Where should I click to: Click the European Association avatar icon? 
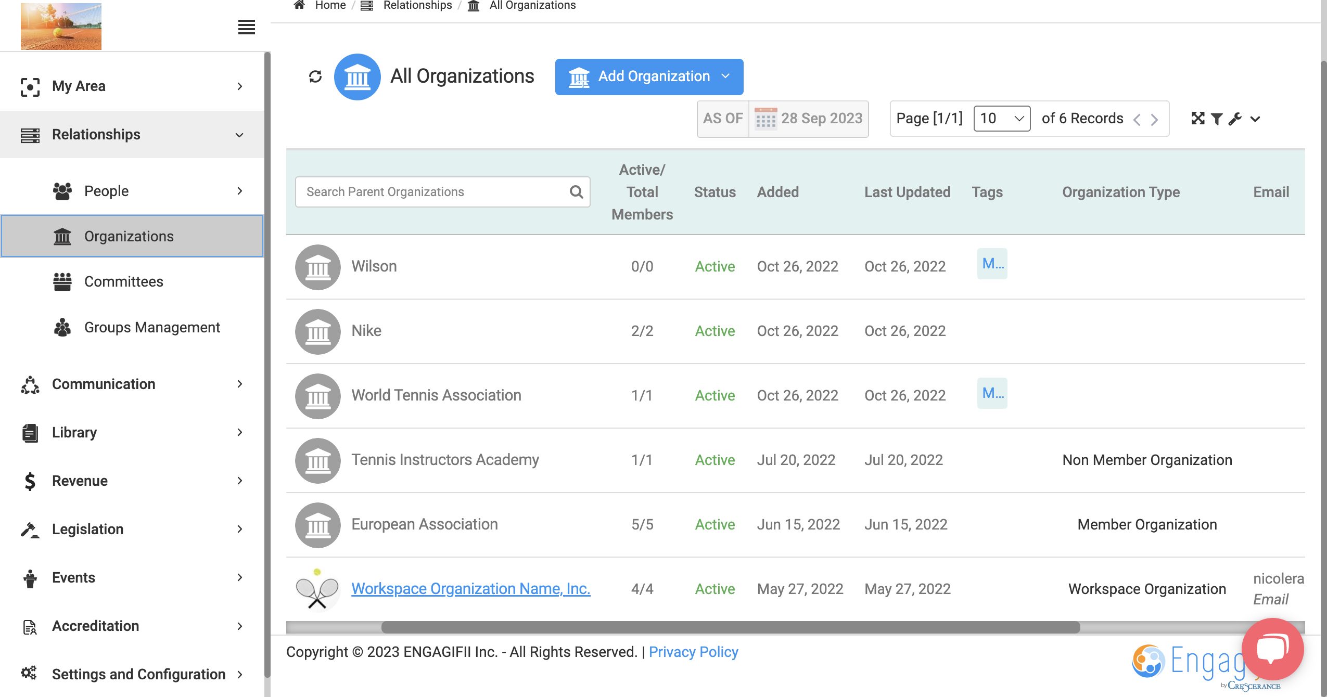click(x=317, y=525)
